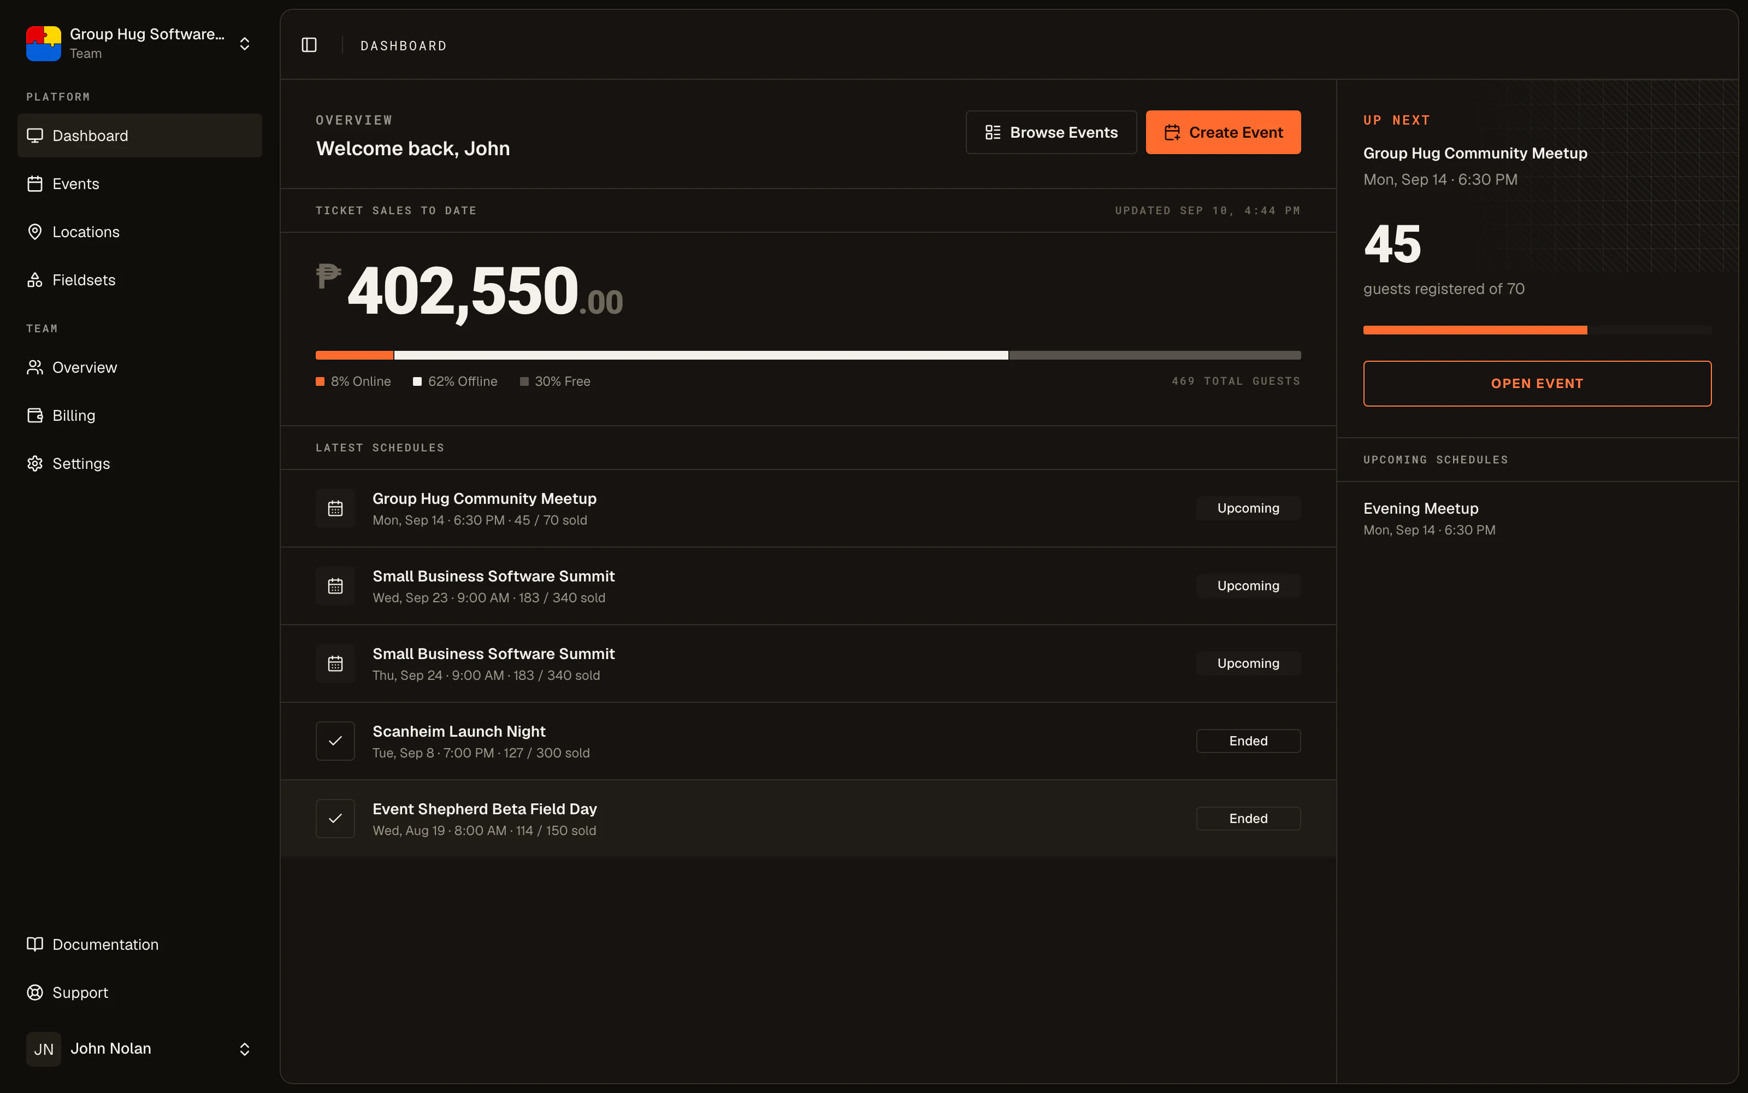
Task: Click the Browse Events button
Action: [x=1051, y=132]
